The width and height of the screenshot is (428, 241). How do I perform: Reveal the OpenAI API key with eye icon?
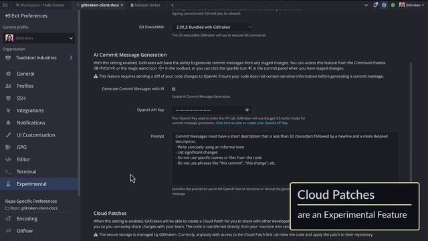click(247, 110)
